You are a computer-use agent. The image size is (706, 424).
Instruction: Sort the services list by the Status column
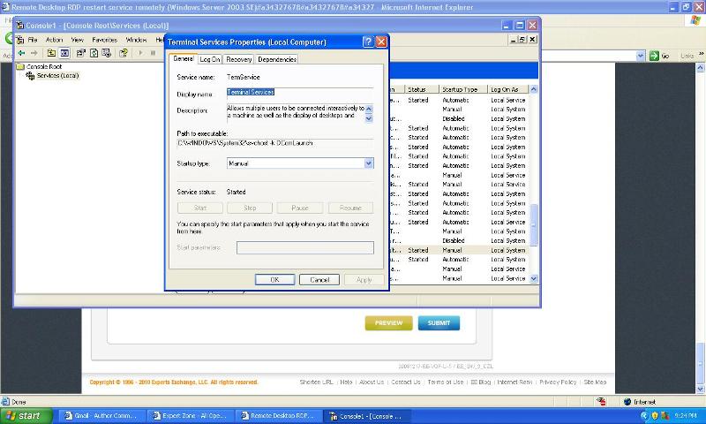click(x=422, y=90)
